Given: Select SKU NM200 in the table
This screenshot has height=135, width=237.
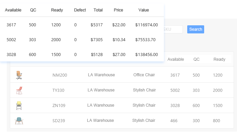Looking at the screenshot, I should [60, 75].
